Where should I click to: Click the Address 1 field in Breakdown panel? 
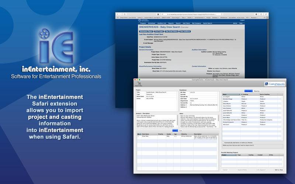204,105
